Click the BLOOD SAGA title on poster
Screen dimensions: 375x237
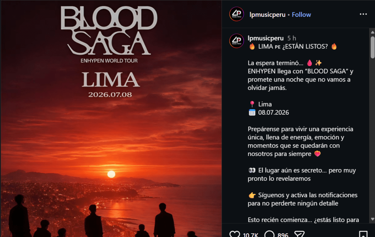pos(109,30)
